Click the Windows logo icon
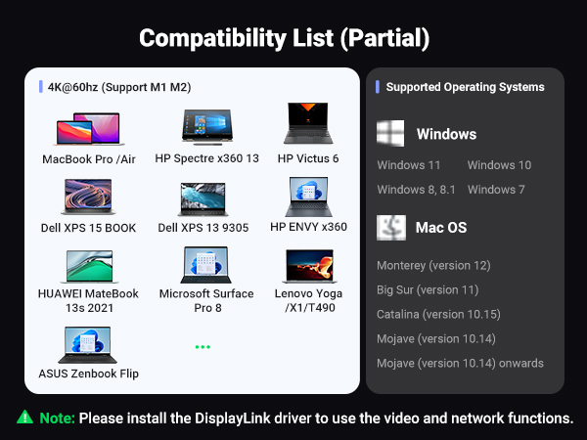The image size is (587, 440). 390,133
